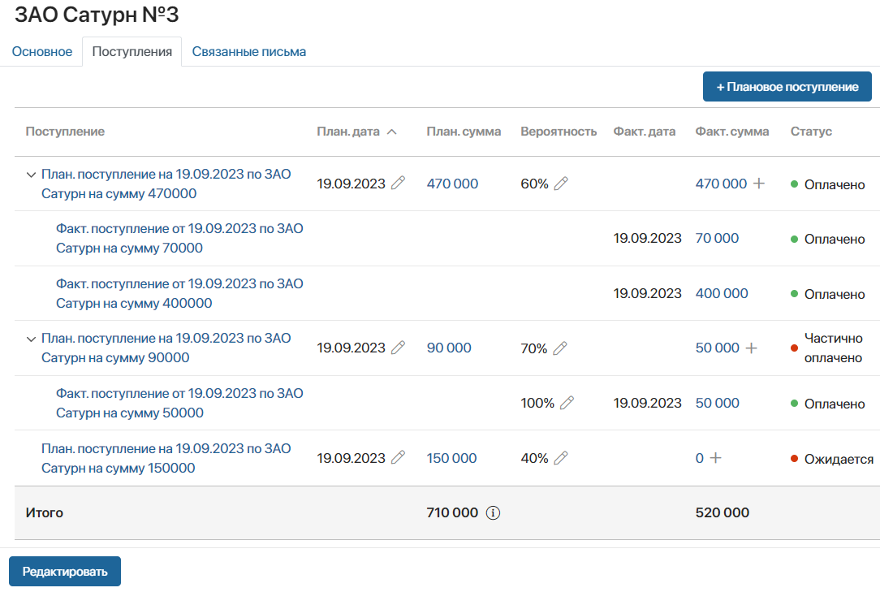Viewport: 880px width, 592px height.
Task: Collapse the 470000 planned receipt row
Action: click(x=32, y=175)
